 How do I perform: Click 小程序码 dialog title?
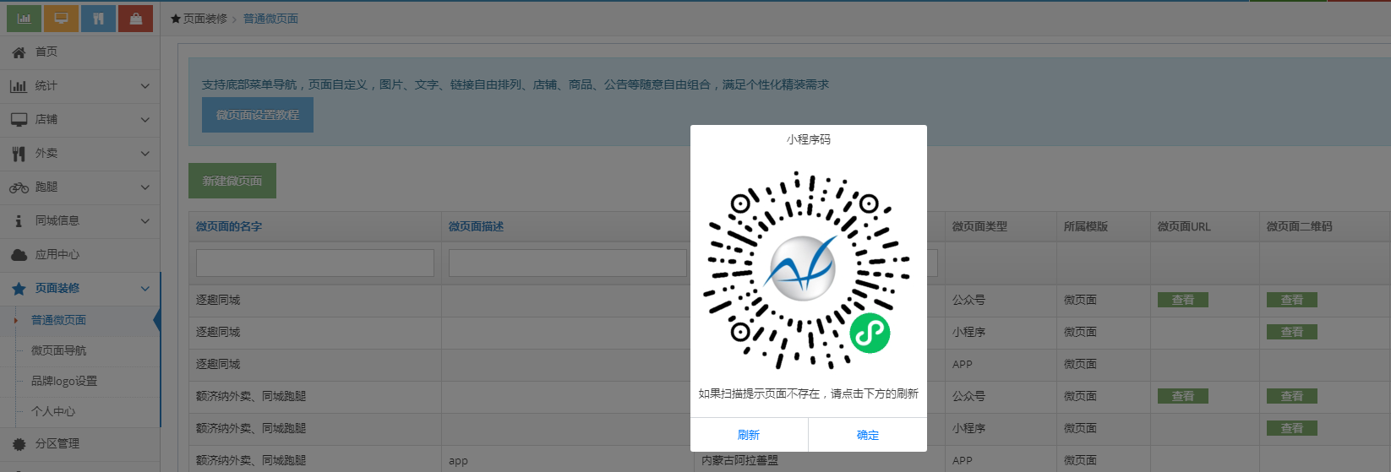point(809,139)
